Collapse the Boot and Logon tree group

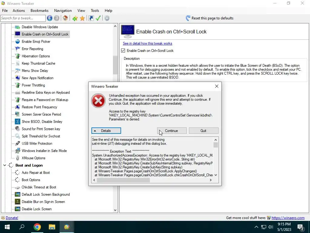click(4, 165)
